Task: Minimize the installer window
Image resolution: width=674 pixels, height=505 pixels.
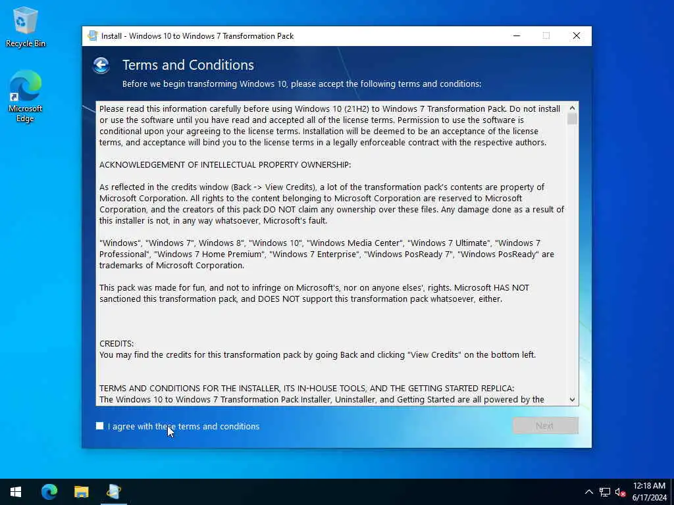Action: point(517,36)
